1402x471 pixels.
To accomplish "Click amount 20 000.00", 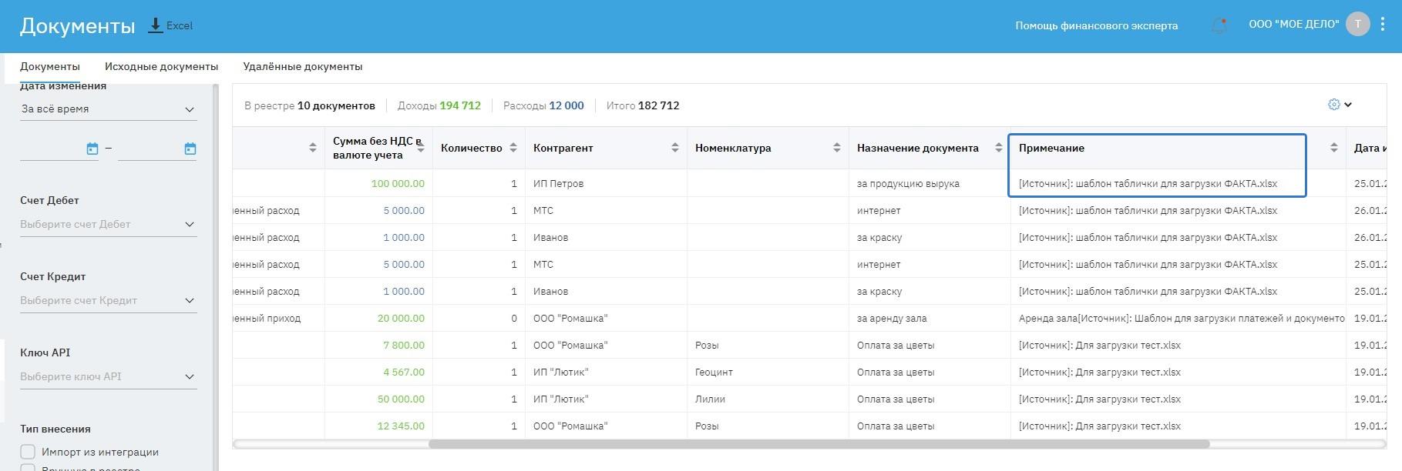I will 401,318.
